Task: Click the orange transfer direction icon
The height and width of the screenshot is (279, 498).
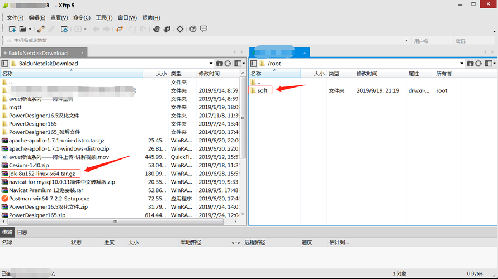Action: click(120, 29)
